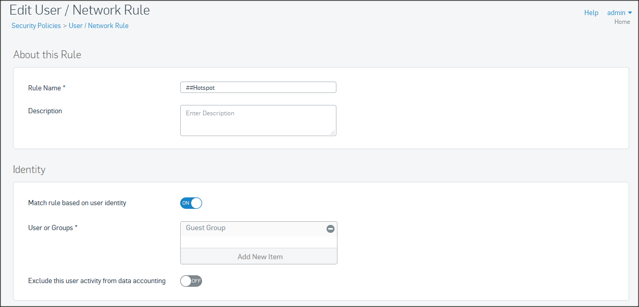Image resolution: width=639 pixels, height=307 pixels.
Task: Click the User / Network Rule breadcrumb
Action: (x=98, y=25)
